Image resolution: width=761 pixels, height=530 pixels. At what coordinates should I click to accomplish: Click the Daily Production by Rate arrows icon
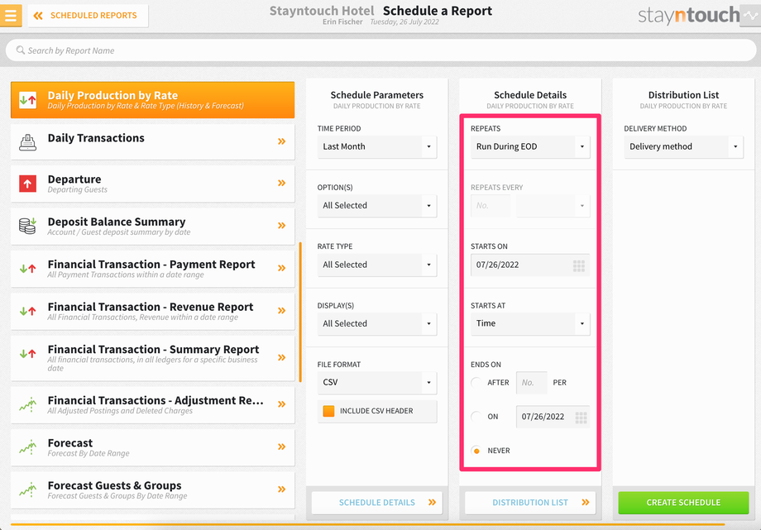27,101
